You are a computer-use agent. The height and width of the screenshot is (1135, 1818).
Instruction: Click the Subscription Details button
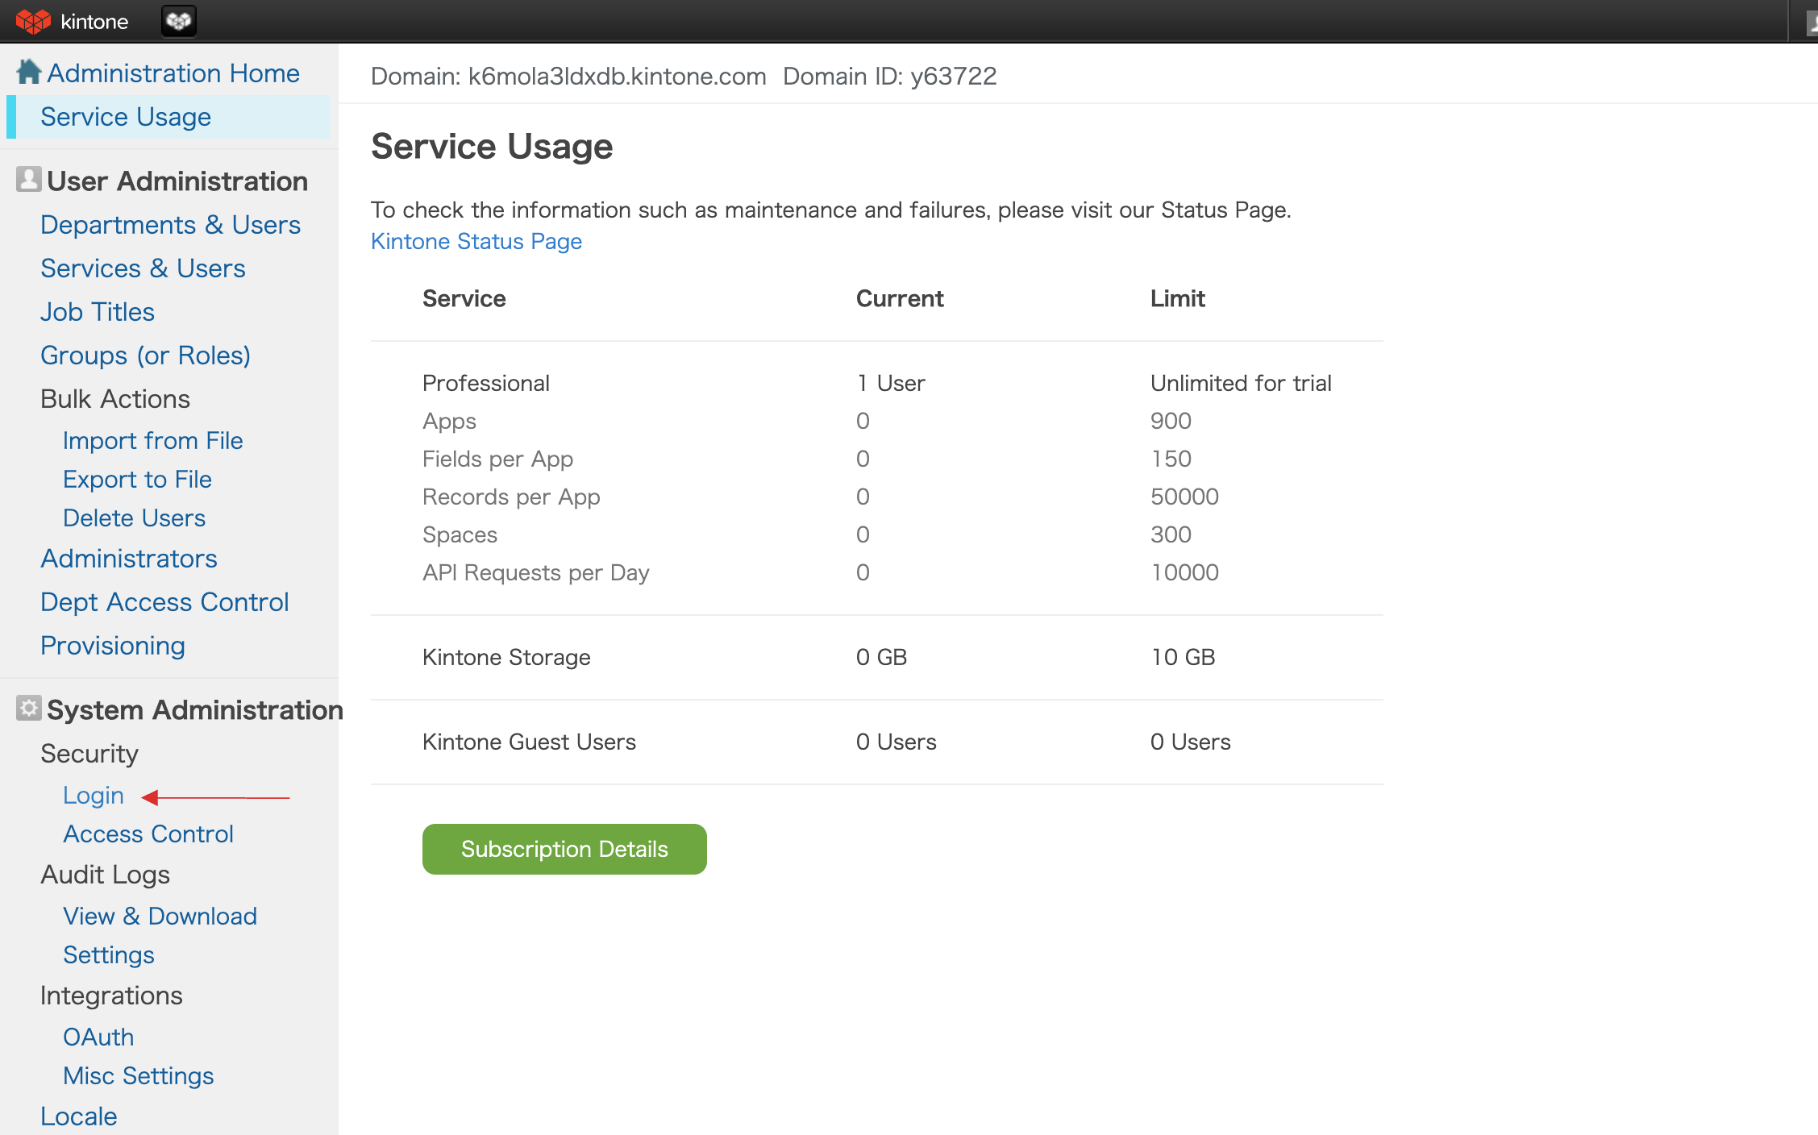564,849
